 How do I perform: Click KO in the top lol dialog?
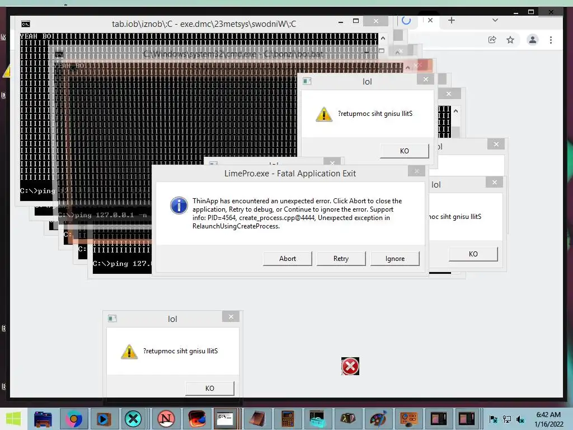click(404, 151)
